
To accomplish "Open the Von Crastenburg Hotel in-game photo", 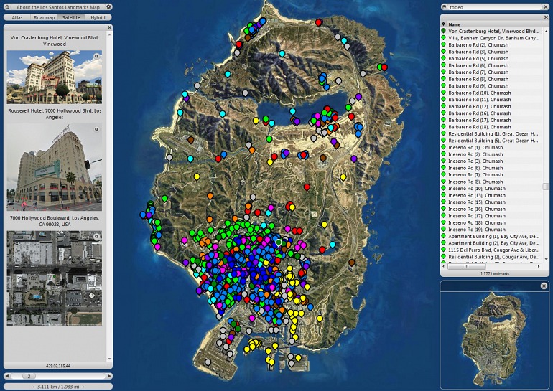I will coord(55,77).
